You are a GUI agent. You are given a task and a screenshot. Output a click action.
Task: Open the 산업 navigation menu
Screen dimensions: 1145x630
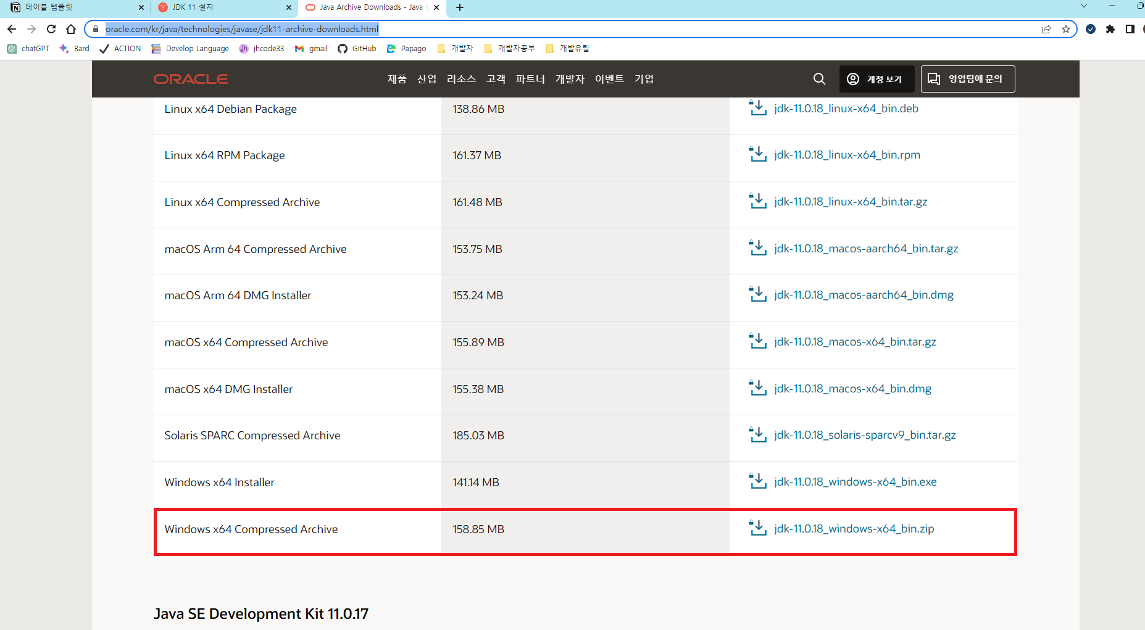pos(427,79)
